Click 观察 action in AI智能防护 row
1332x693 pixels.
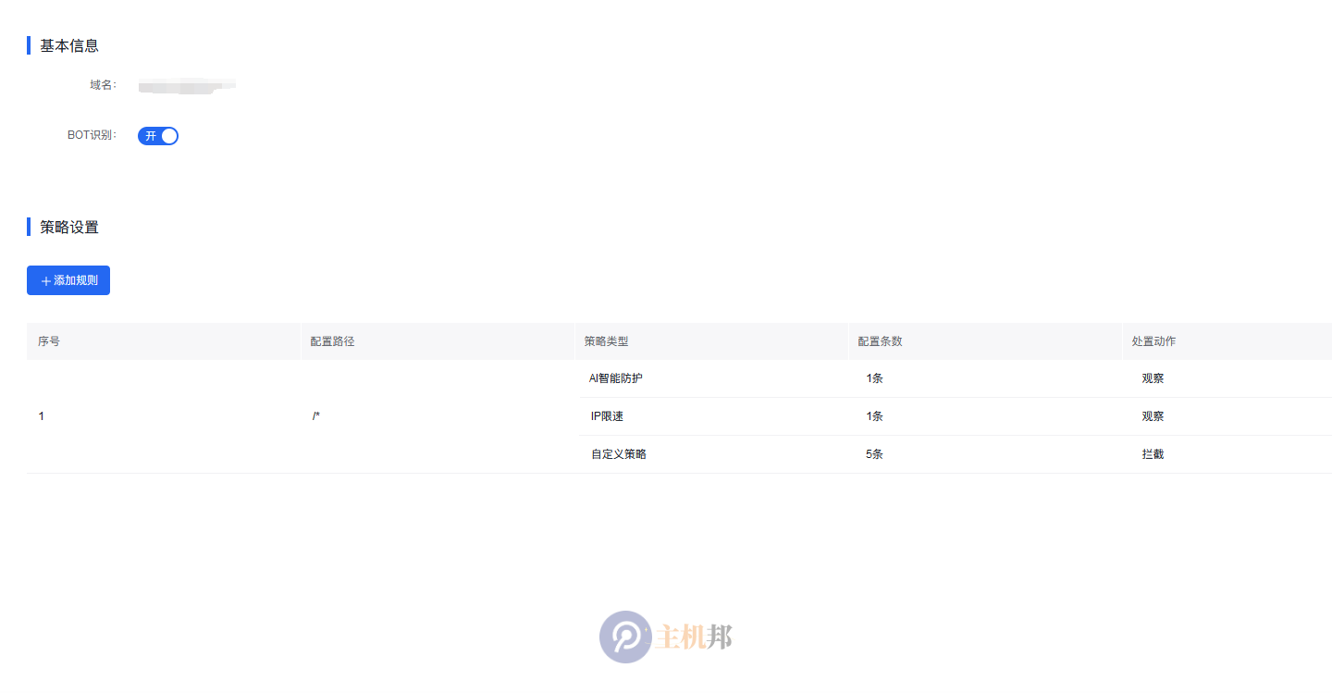coord(1153,378)
